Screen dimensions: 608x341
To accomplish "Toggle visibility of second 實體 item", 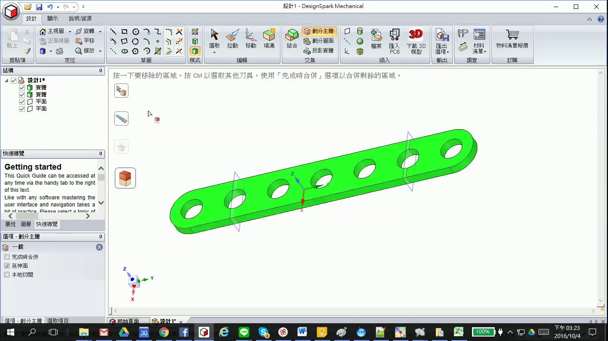I will (22, 95).
